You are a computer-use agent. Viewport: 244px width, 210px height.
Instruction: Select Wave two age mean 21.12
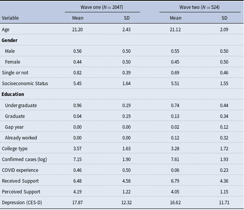pos(175,30)
